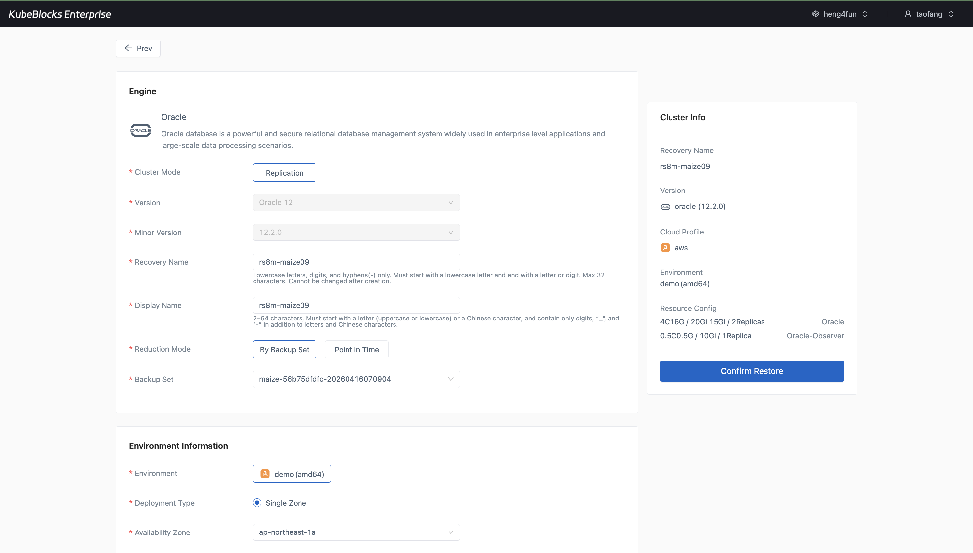Choose the By Backup Set reduction mode
Screen dimensions: 973x553
pos(284,349)
